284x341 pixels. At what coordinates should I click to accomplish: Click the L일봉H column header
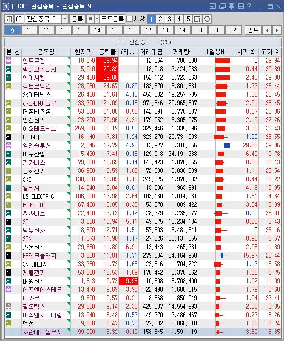pyautogui.click(x=215, y=52)
